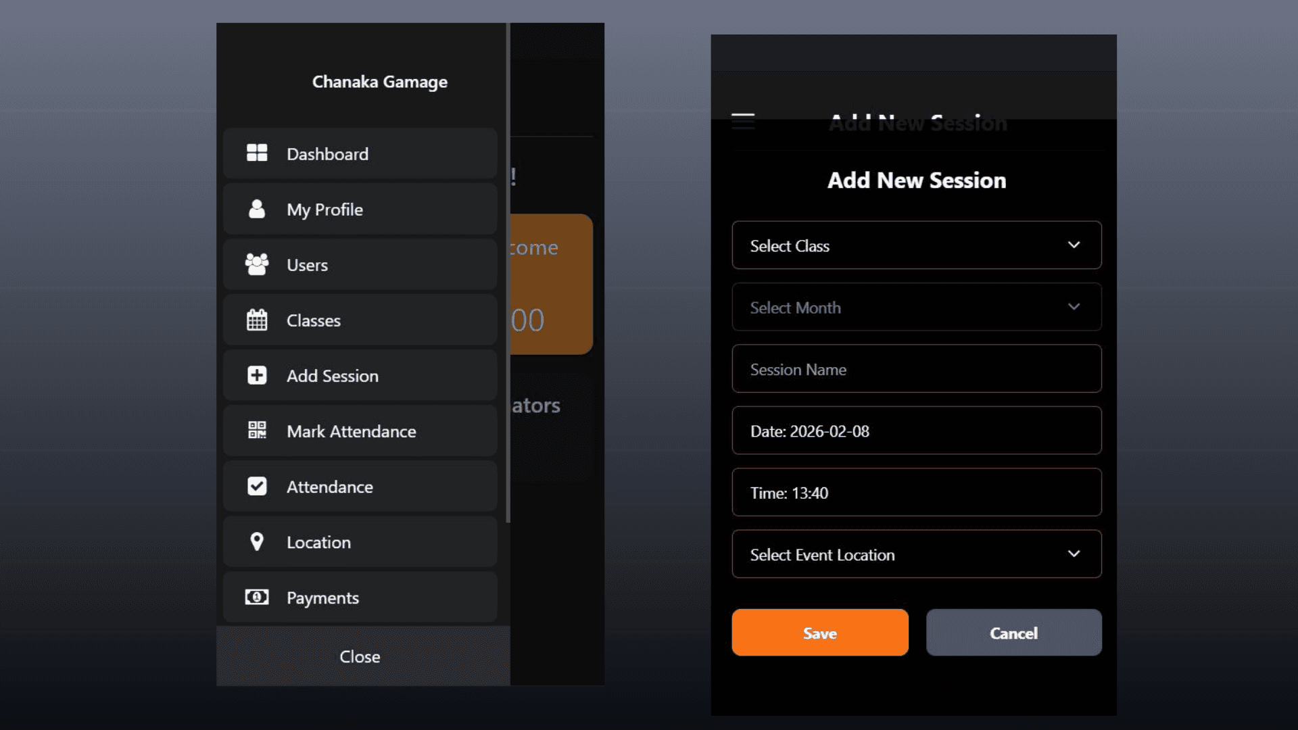Open Mark Attendance menu entry
Viewport: 1298px width, 730px height.
[x=360, y=431]
